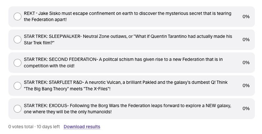The image size is (262, 134).
Task: Choose the STAR TREK: SLEEPWALKER radio button
Action: click(17, 40)
